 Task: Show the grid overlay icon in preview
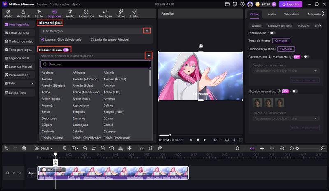pyautogui.click(x=234, y=140)
